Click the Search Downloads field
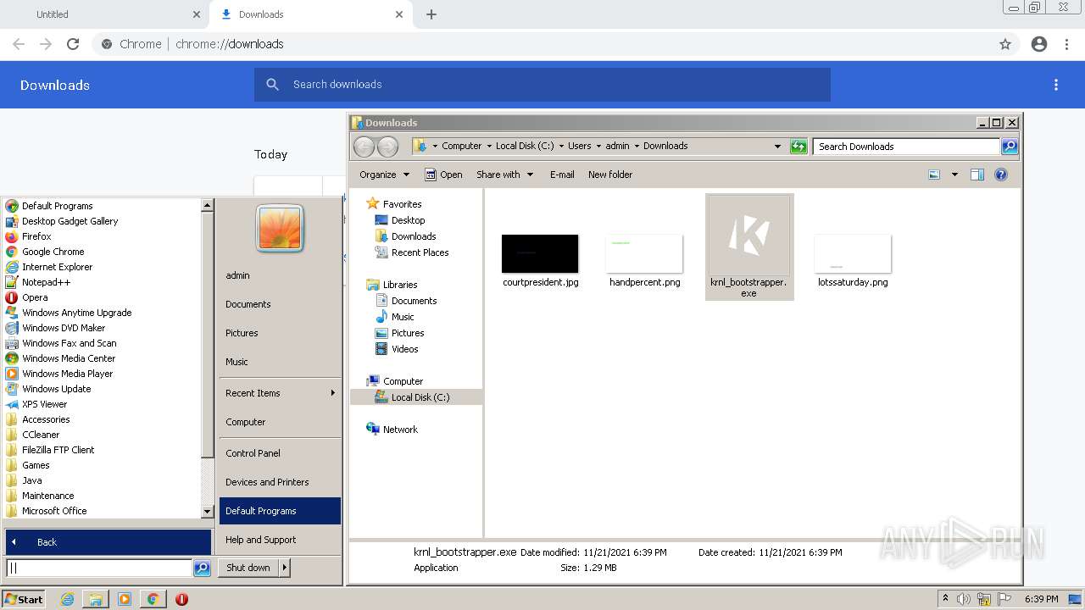This screenshot has height=610, width=1085. (906, 147)
